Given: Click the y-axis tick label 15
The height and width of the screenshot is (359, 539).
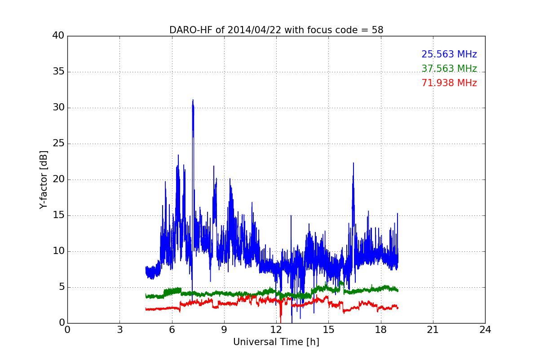Looking at the screenshot, I should coord(58,215).
